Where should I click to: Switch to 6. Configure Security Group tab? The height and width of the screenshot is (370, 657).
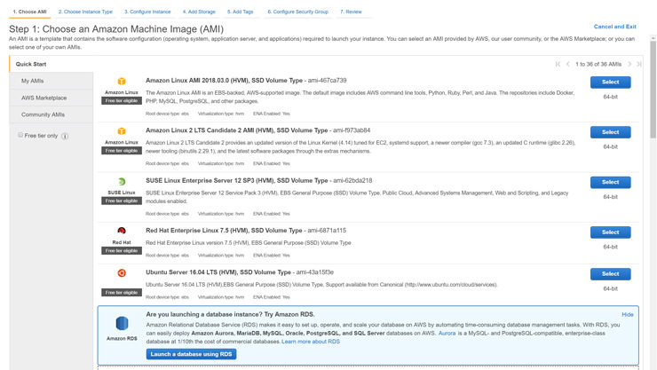(298, 12)
